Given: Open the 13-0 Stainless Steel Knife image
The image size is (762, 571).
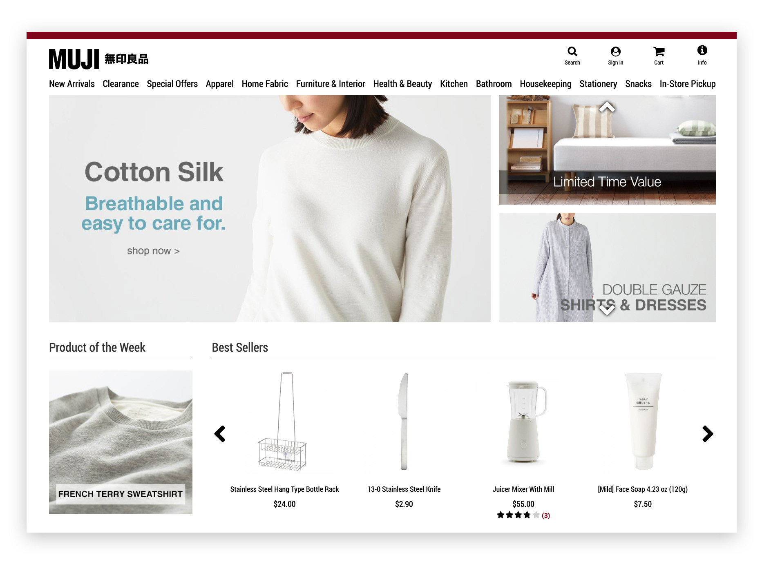Looking at the screenshot, I should coord(404,422).
